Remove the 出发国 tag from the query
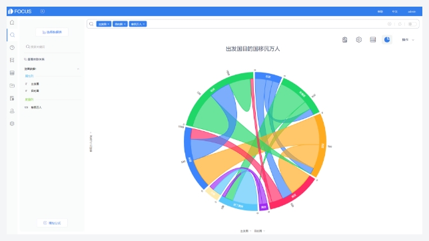The image size is (429, 241). point(109,24)
